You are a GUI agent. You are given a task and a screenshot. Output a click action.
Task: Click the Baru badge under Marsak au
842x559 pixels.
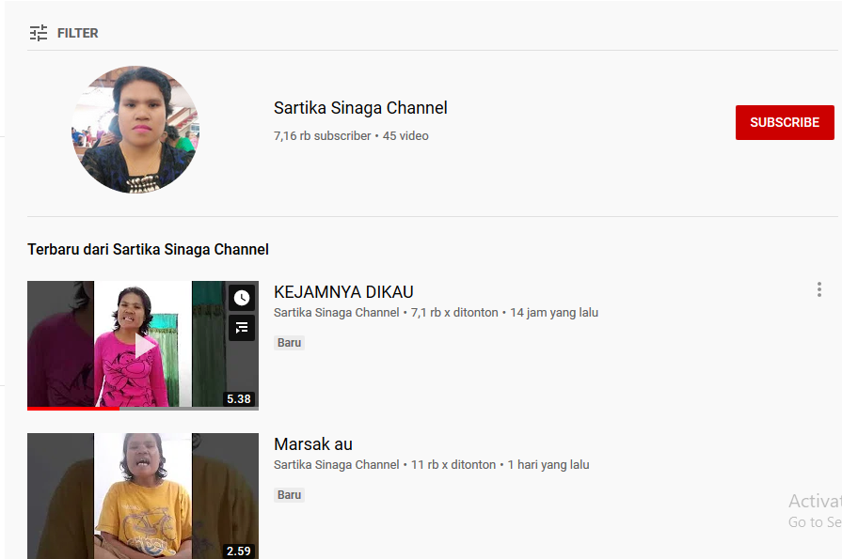pyautogui.click(x=289, y=494)
